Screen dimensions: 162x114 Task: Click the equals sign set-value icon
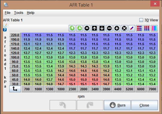pyautogui.click(x=87, y=28)
